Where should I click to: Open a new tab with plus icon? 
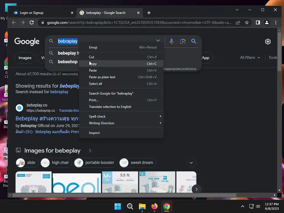click(x=149, y=13)
